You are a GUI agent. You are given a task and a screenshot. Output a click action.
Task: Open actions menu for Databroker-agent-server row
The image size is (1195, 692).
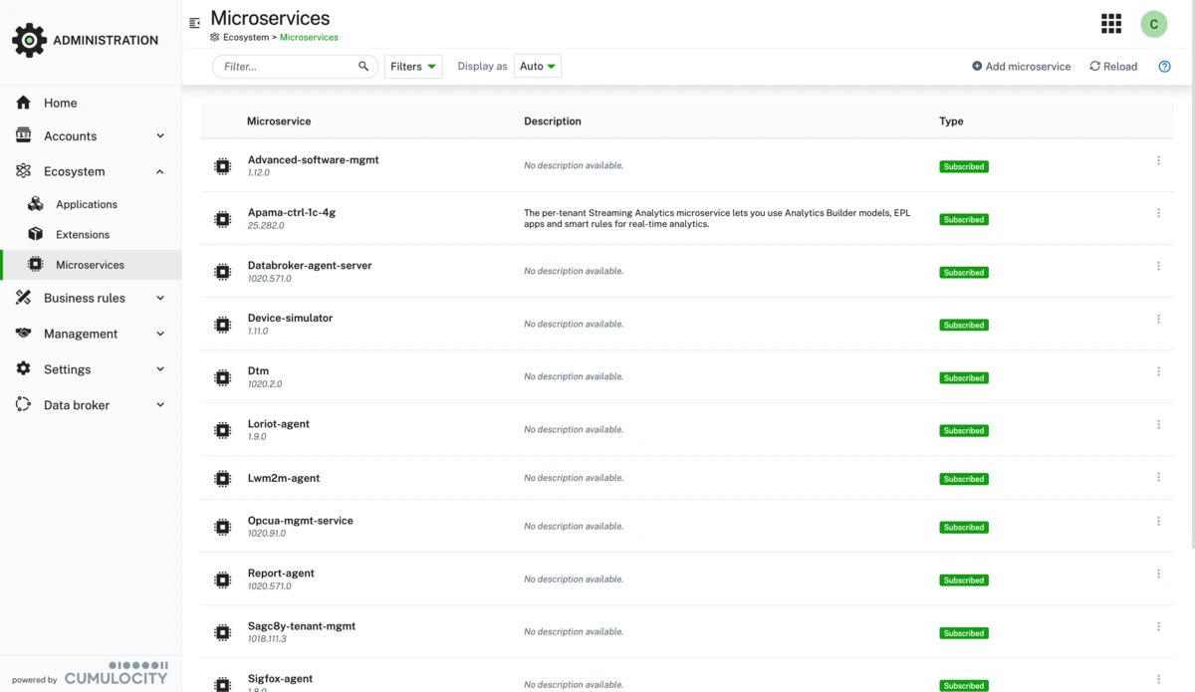click(1158, 266)
